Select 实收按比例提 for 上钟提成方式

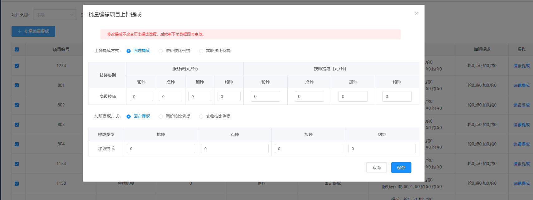click(215, 51)
